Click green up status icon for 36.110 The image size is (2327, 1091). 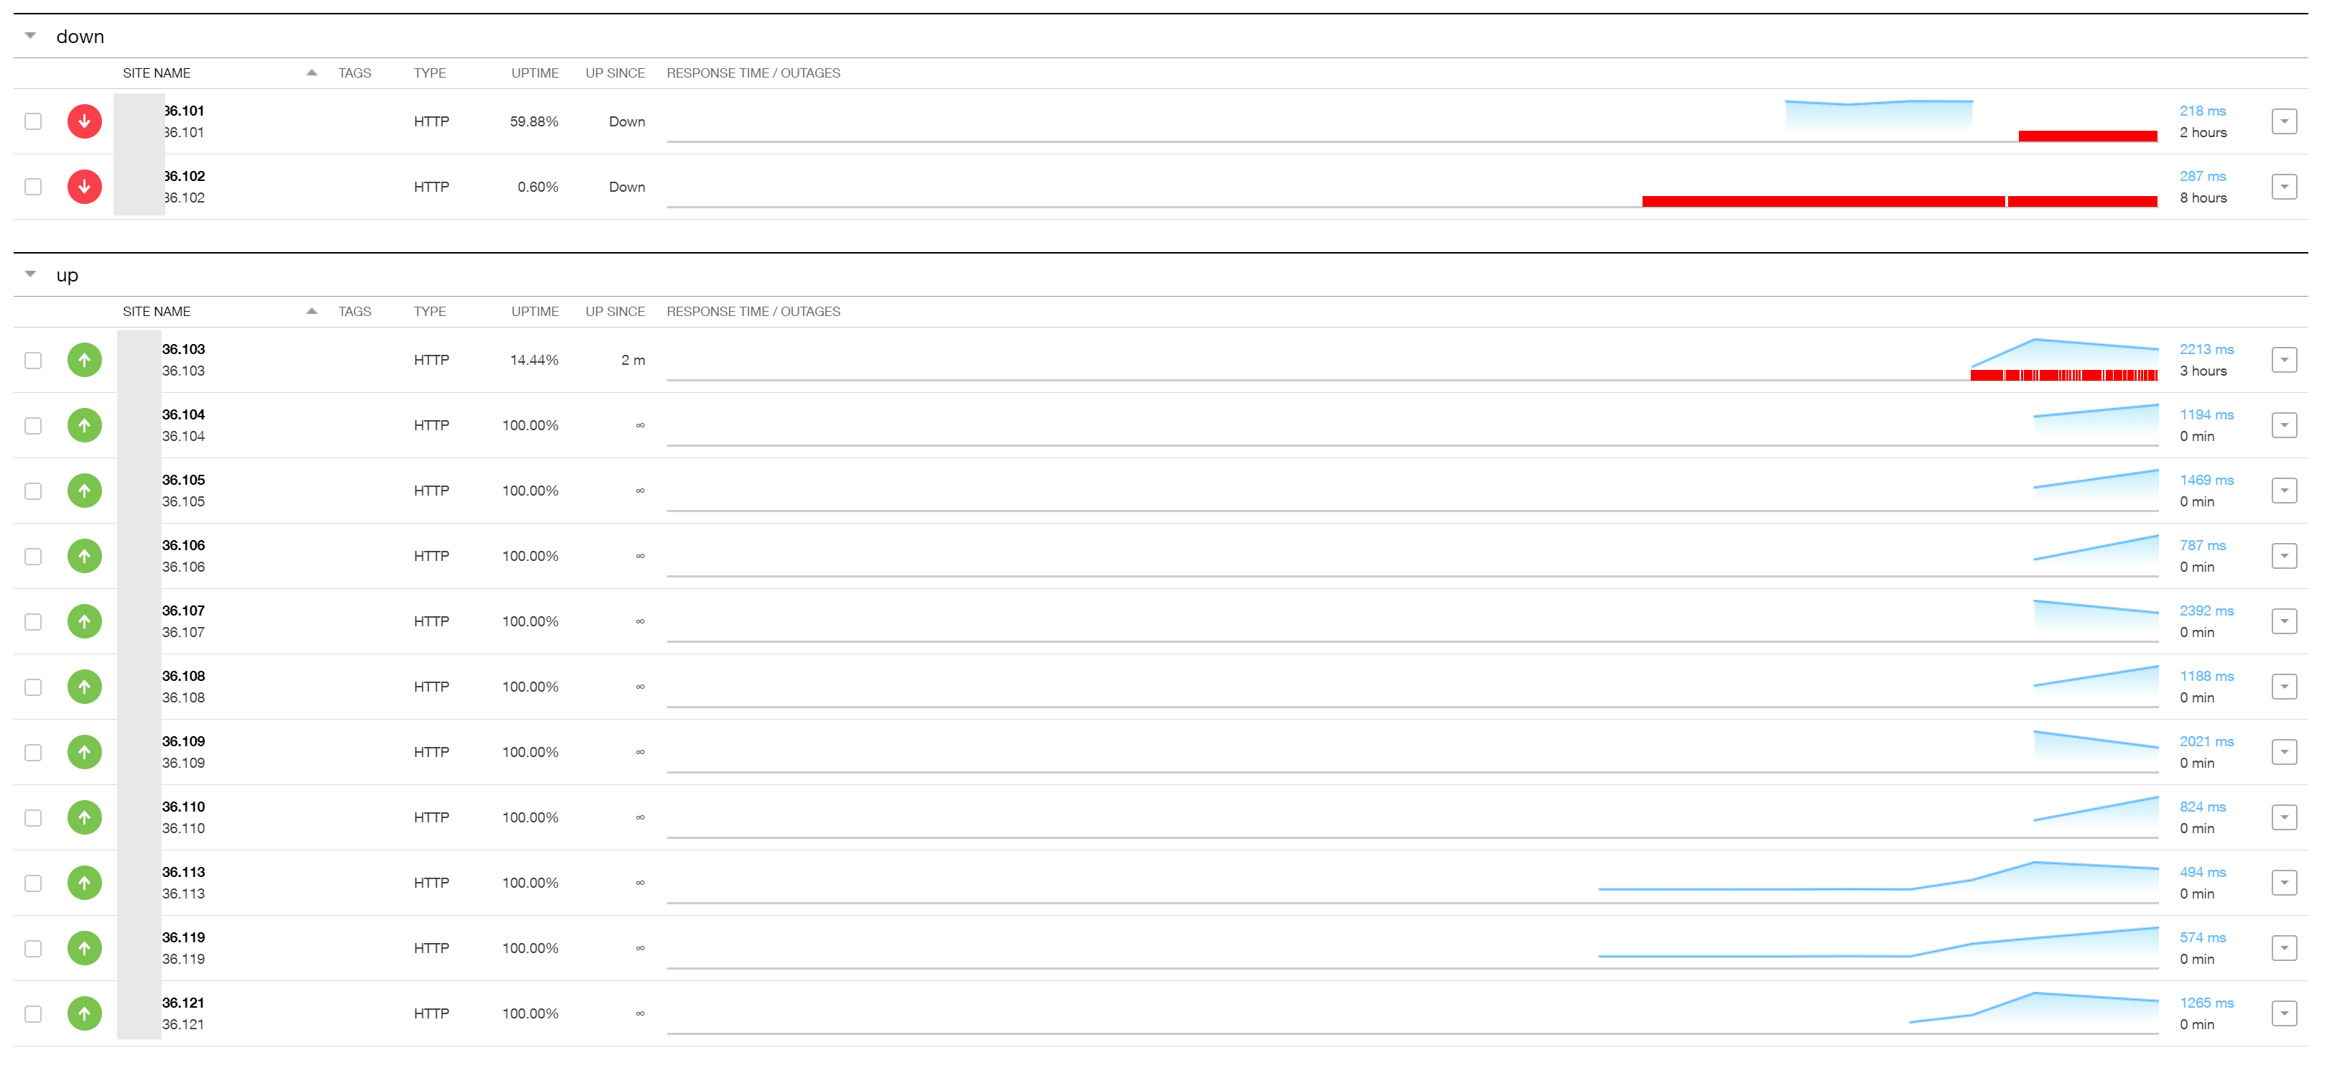click(x=84, y=817)
